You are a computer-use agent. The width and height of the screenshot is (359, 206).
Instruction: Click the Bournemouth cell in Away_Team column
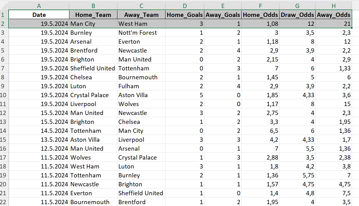tap(138, 77)
